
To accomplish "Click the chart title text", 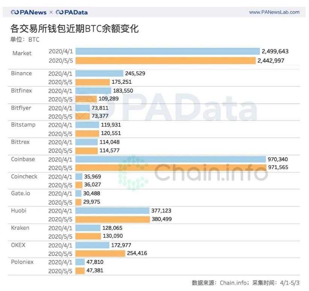I will point(74,29).
